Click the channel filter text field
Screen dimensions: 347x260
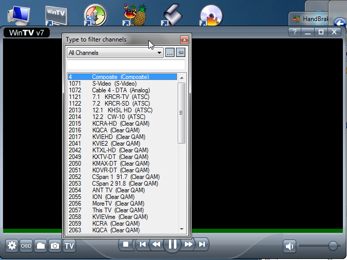click(x=126, y=65)
